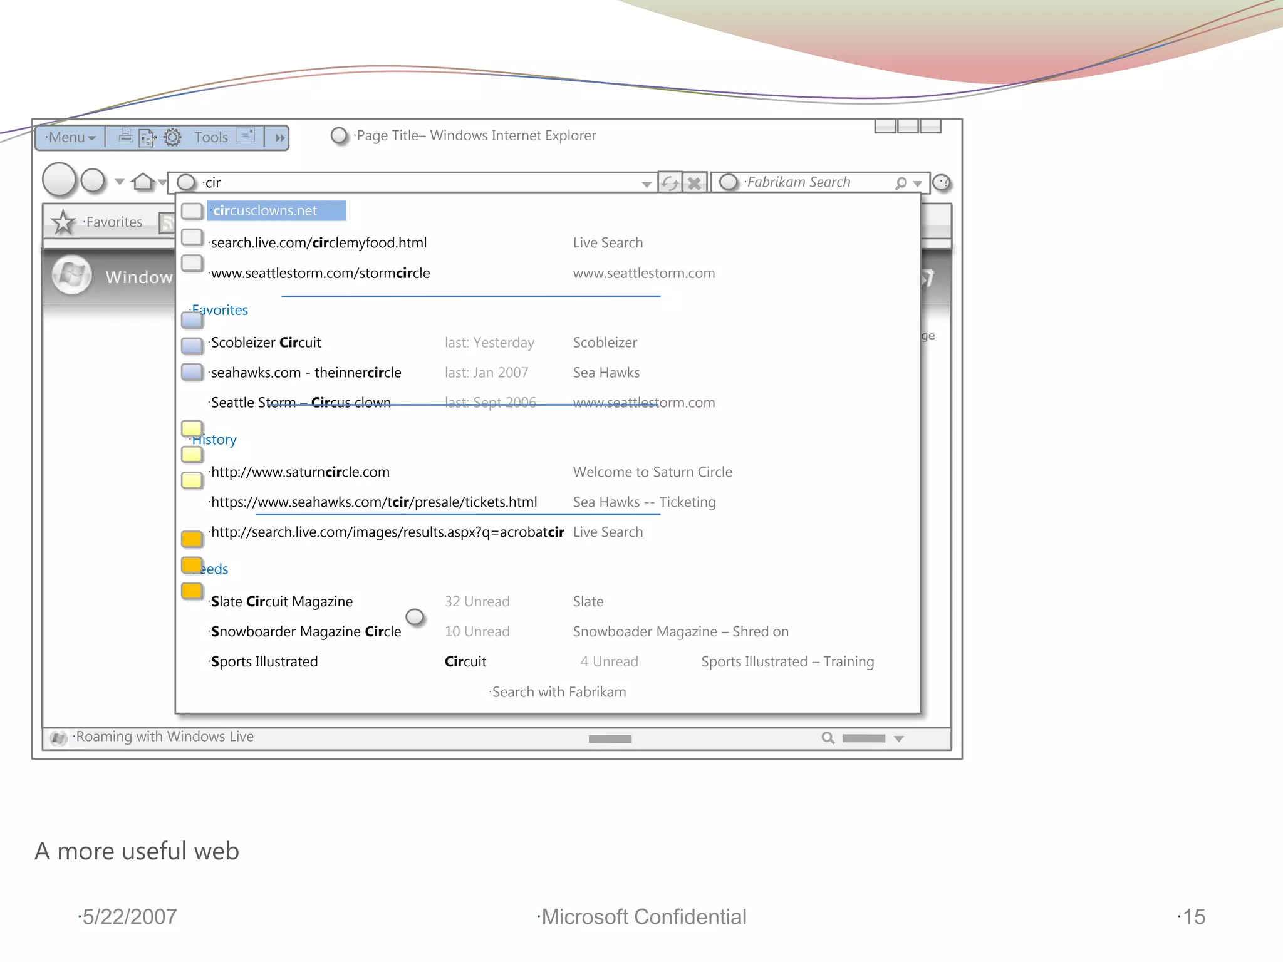Screen dimensions: 1283x962
Task: Click '10 Unread' count for Snowboarder
Action: [477, 632]
